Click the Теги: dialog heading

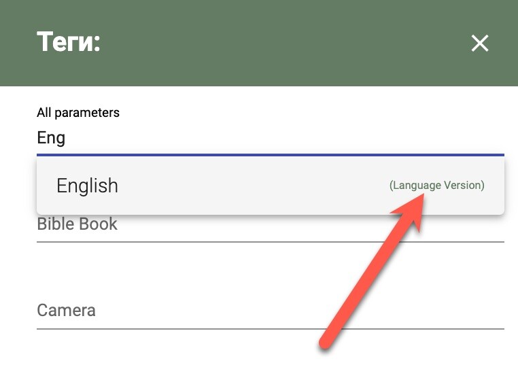[x=68, y=42]
